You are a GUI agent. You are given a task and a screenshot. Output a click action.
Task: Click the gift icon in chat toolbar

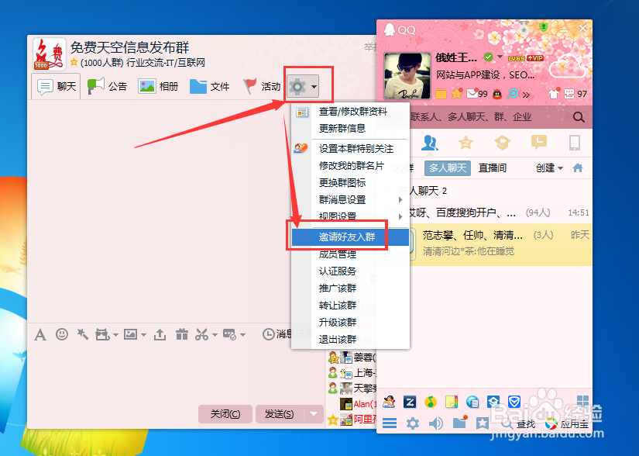pyautogui.click(x=182, y=334)
